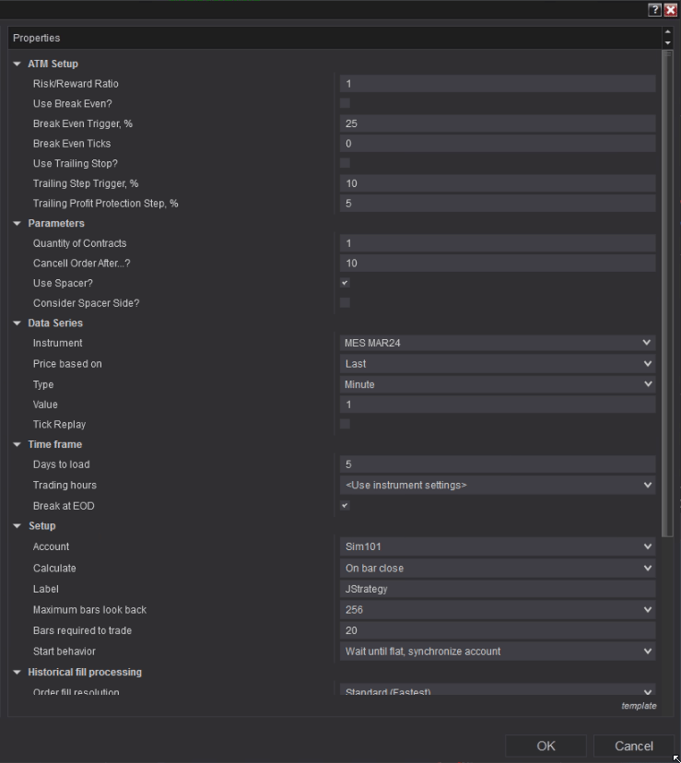Collapse the Setup section
The width and height of the screenshot is (681, 763).
coord(16,525)
